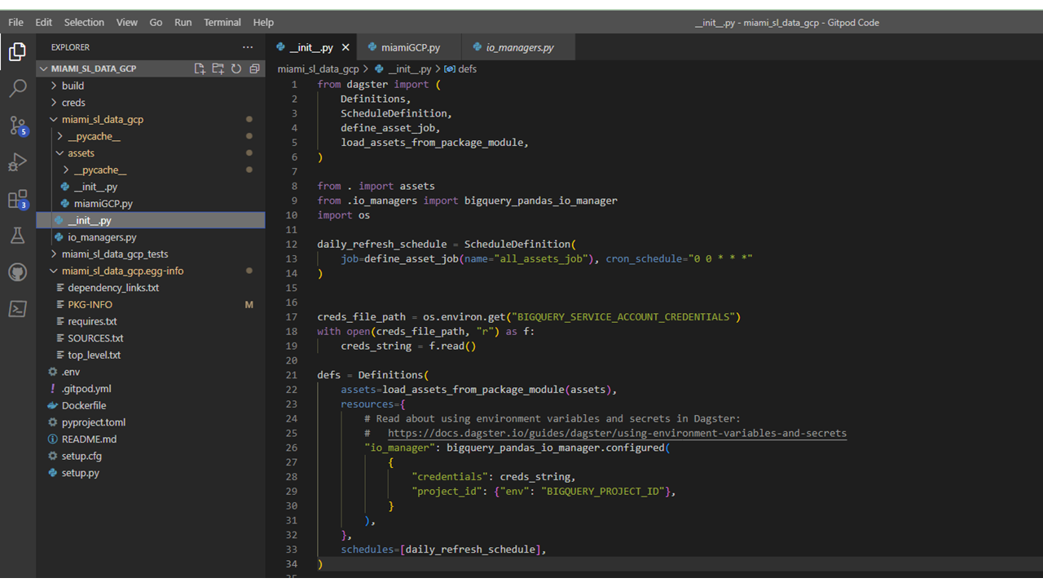Screen dimensions: 1043x587
Task: Select the __init__.py editor tab
Action: tap(311, 47)
